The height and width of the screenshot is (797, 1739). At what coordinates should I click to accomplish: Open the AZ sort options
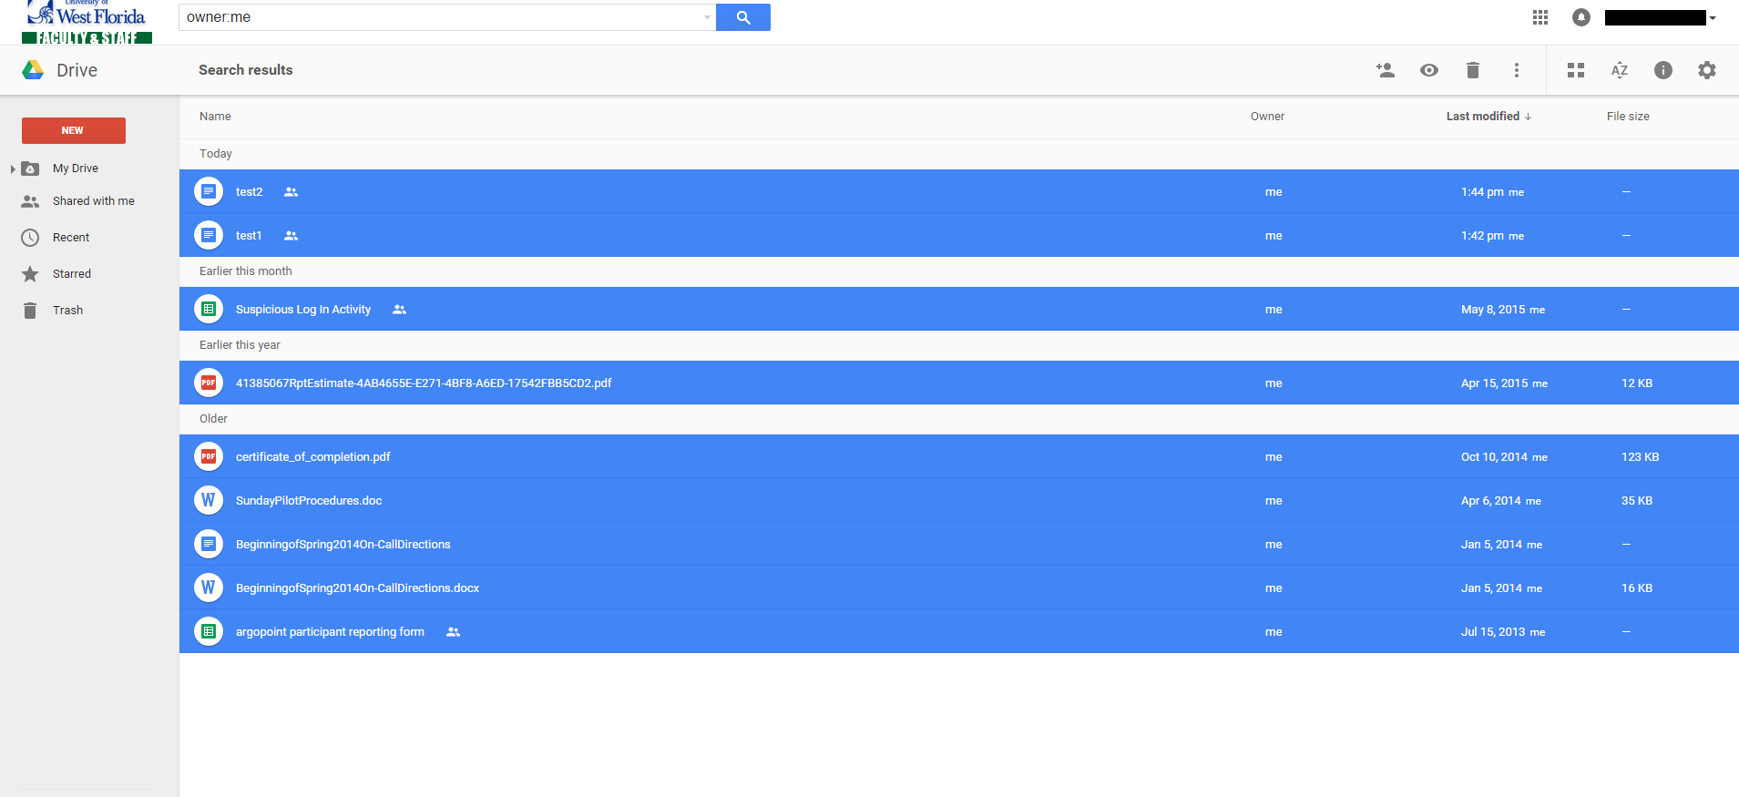click(x=1619, y=70)
